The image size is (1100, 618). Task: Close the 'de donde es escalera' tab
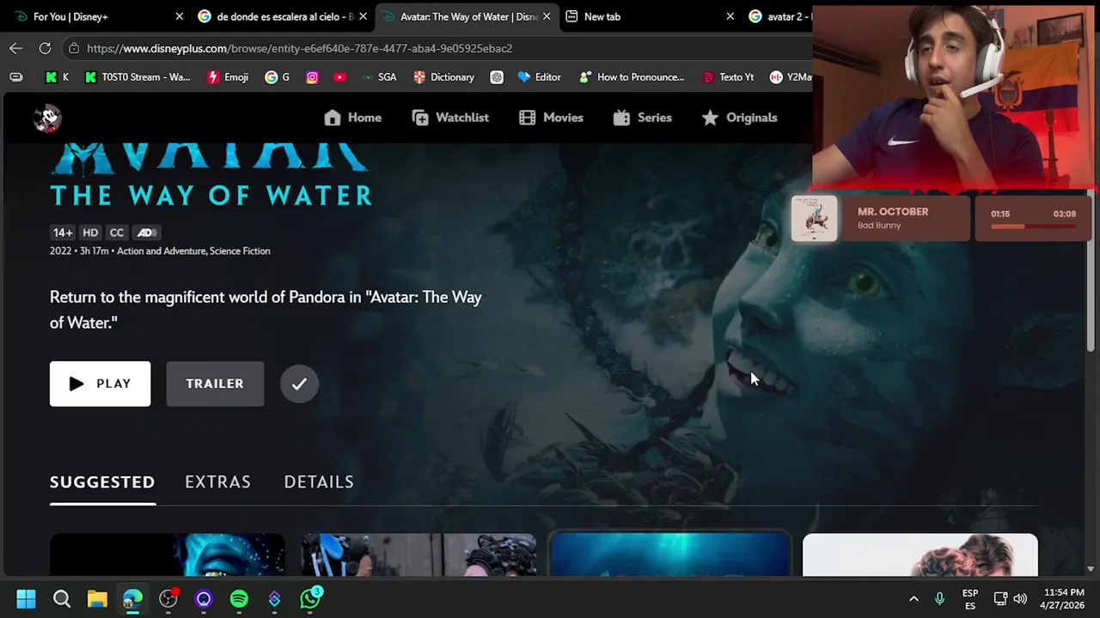tap(363, 16)
